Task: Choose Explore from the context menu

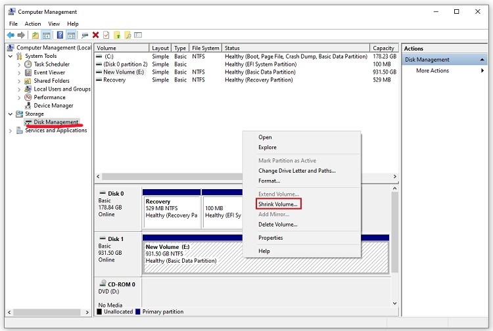Action: click(x=302, y=147)
